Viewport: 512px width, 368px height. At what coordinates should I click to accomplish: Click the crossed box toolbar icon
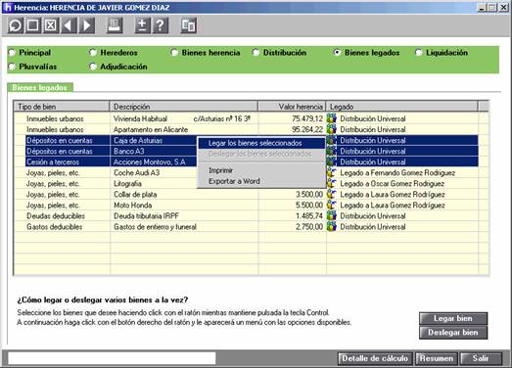[x=51, y=25]
